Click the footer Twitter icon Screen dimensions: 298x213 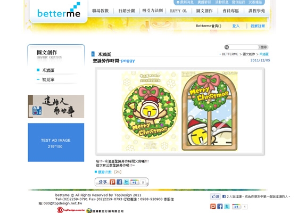(x=227, y=207)
